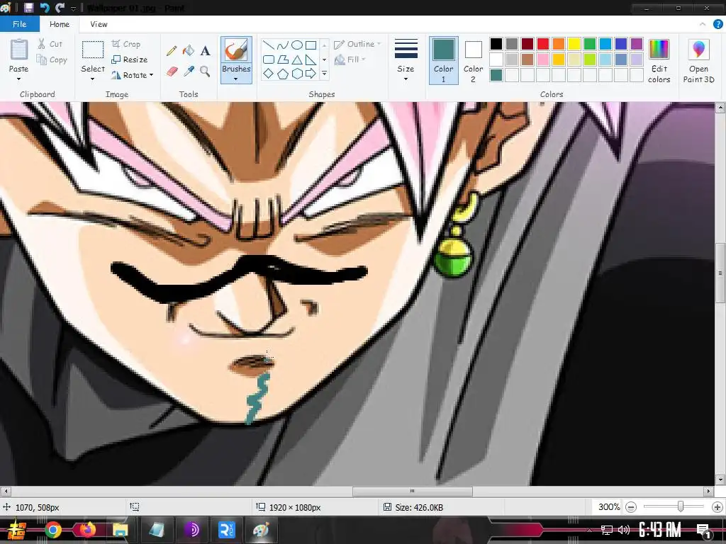Click the Redo arrow in the title bar
This screenshot has height=544, width=726.
(60, 7)
